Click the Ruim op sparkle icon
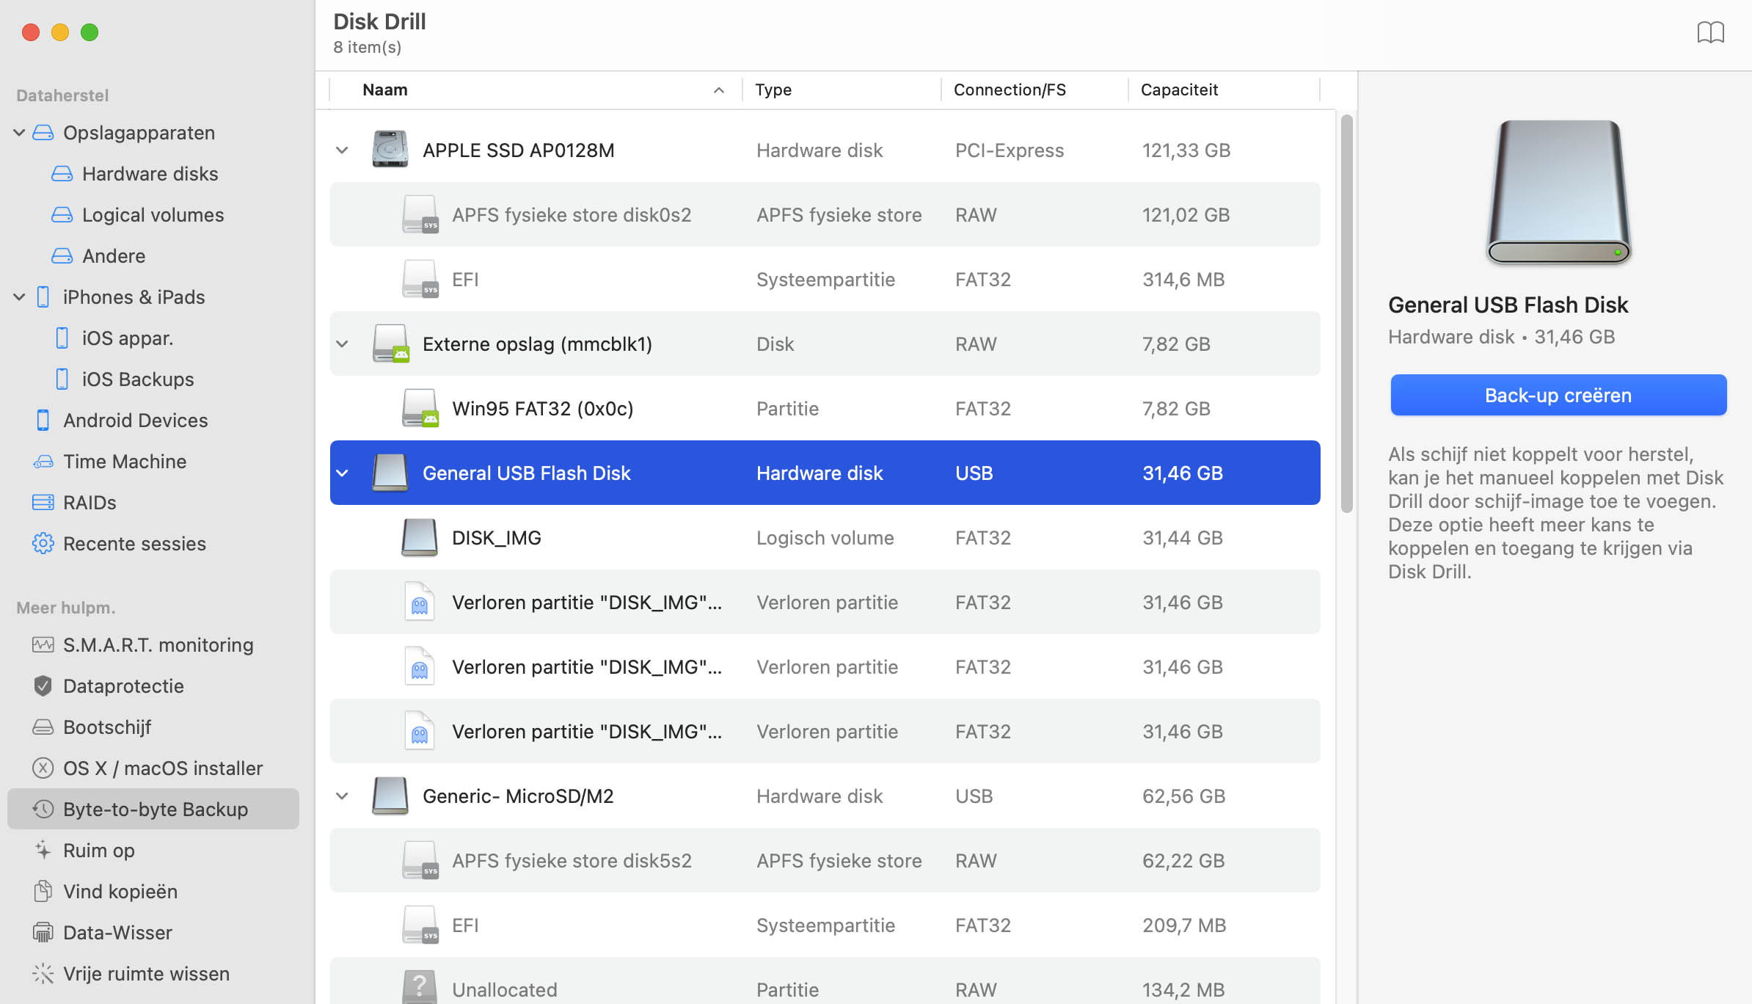 43,851
